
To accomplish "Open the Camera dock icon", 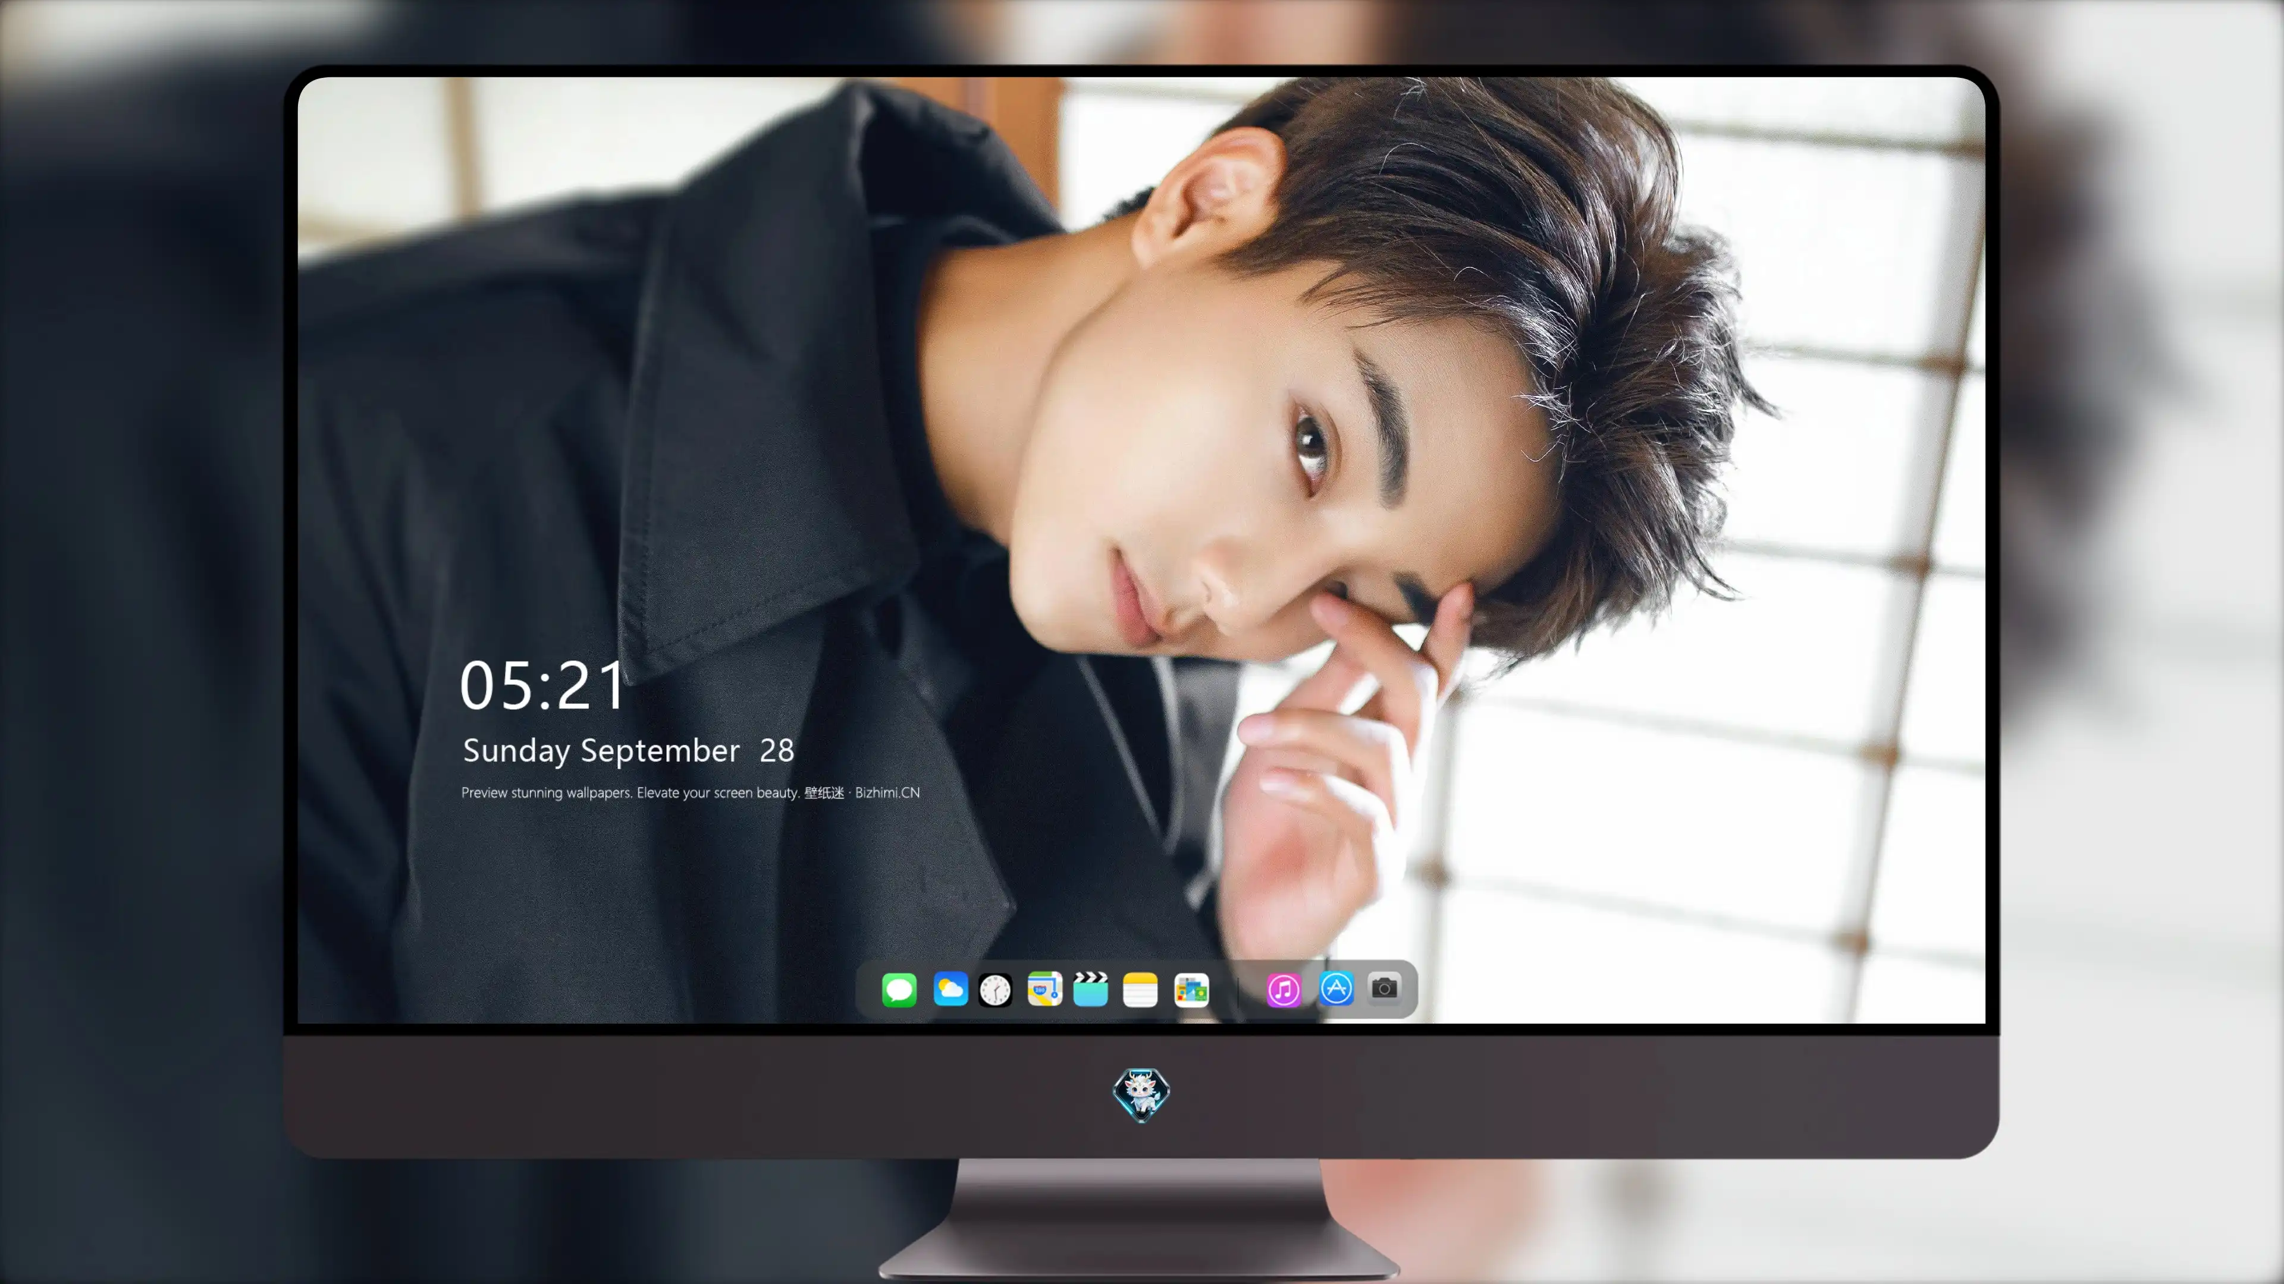I will [x=1384, y=988].
